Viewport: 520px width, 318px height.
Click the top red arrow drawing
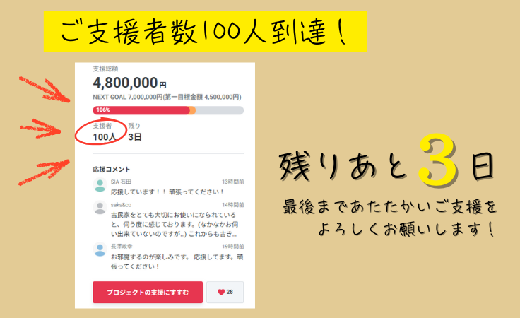[44, 89]
